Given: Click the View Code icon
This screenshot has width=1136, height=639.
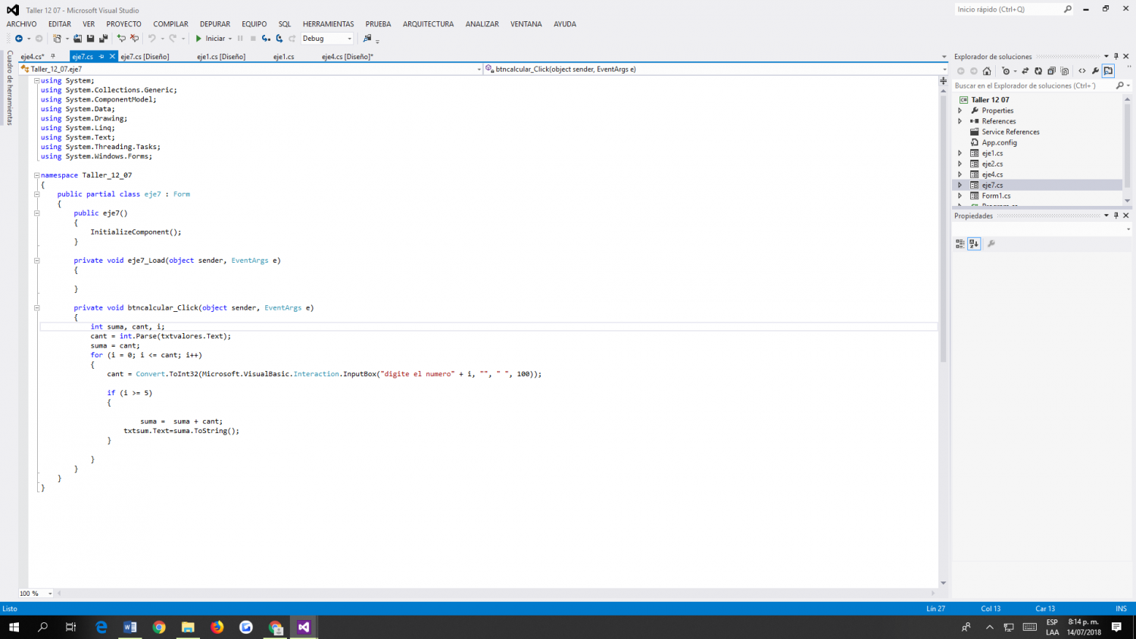Looking at the screenshot, I should [1082, 71].
